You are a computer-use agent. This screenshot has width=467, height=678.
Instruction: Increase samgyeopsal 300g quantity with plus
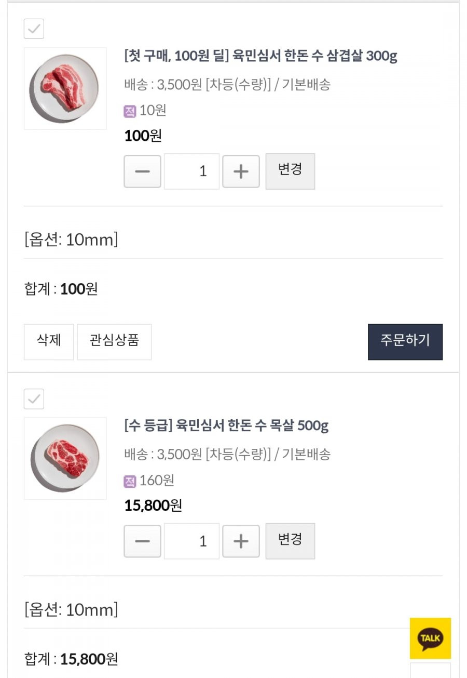click(x=241, y=171)
